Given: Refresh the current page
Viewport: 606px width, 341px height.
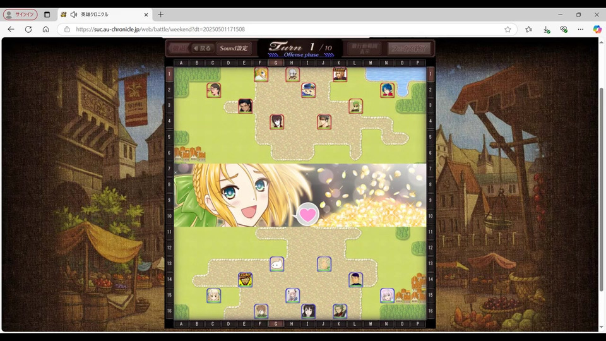Looking at the screenshot, I should click(x=28, y=30).
